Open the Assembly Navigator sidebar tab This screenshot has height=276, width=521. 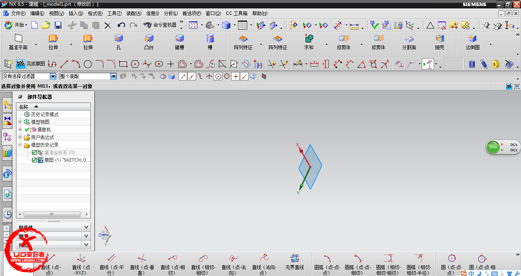(x=7, y=106)
